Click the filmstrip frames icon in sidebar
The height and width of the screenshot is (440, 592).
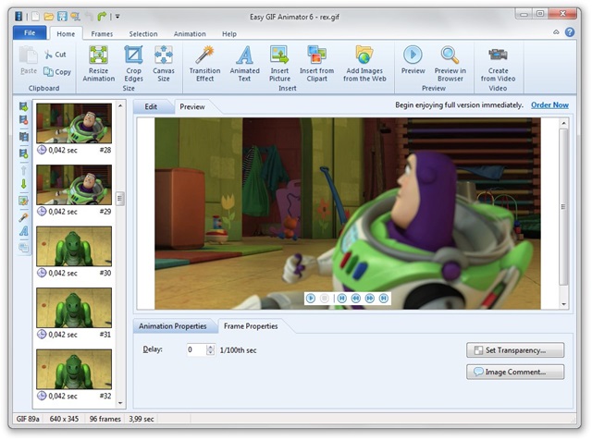[x=23, y=137]
